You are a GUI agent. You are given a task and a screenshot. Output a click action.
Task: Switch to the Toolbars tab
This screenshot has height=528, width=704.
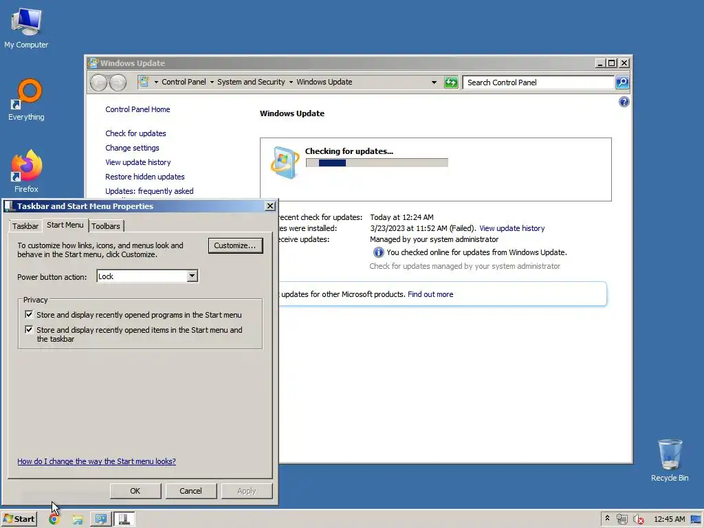pyautogui.click(x=106, y=225)
